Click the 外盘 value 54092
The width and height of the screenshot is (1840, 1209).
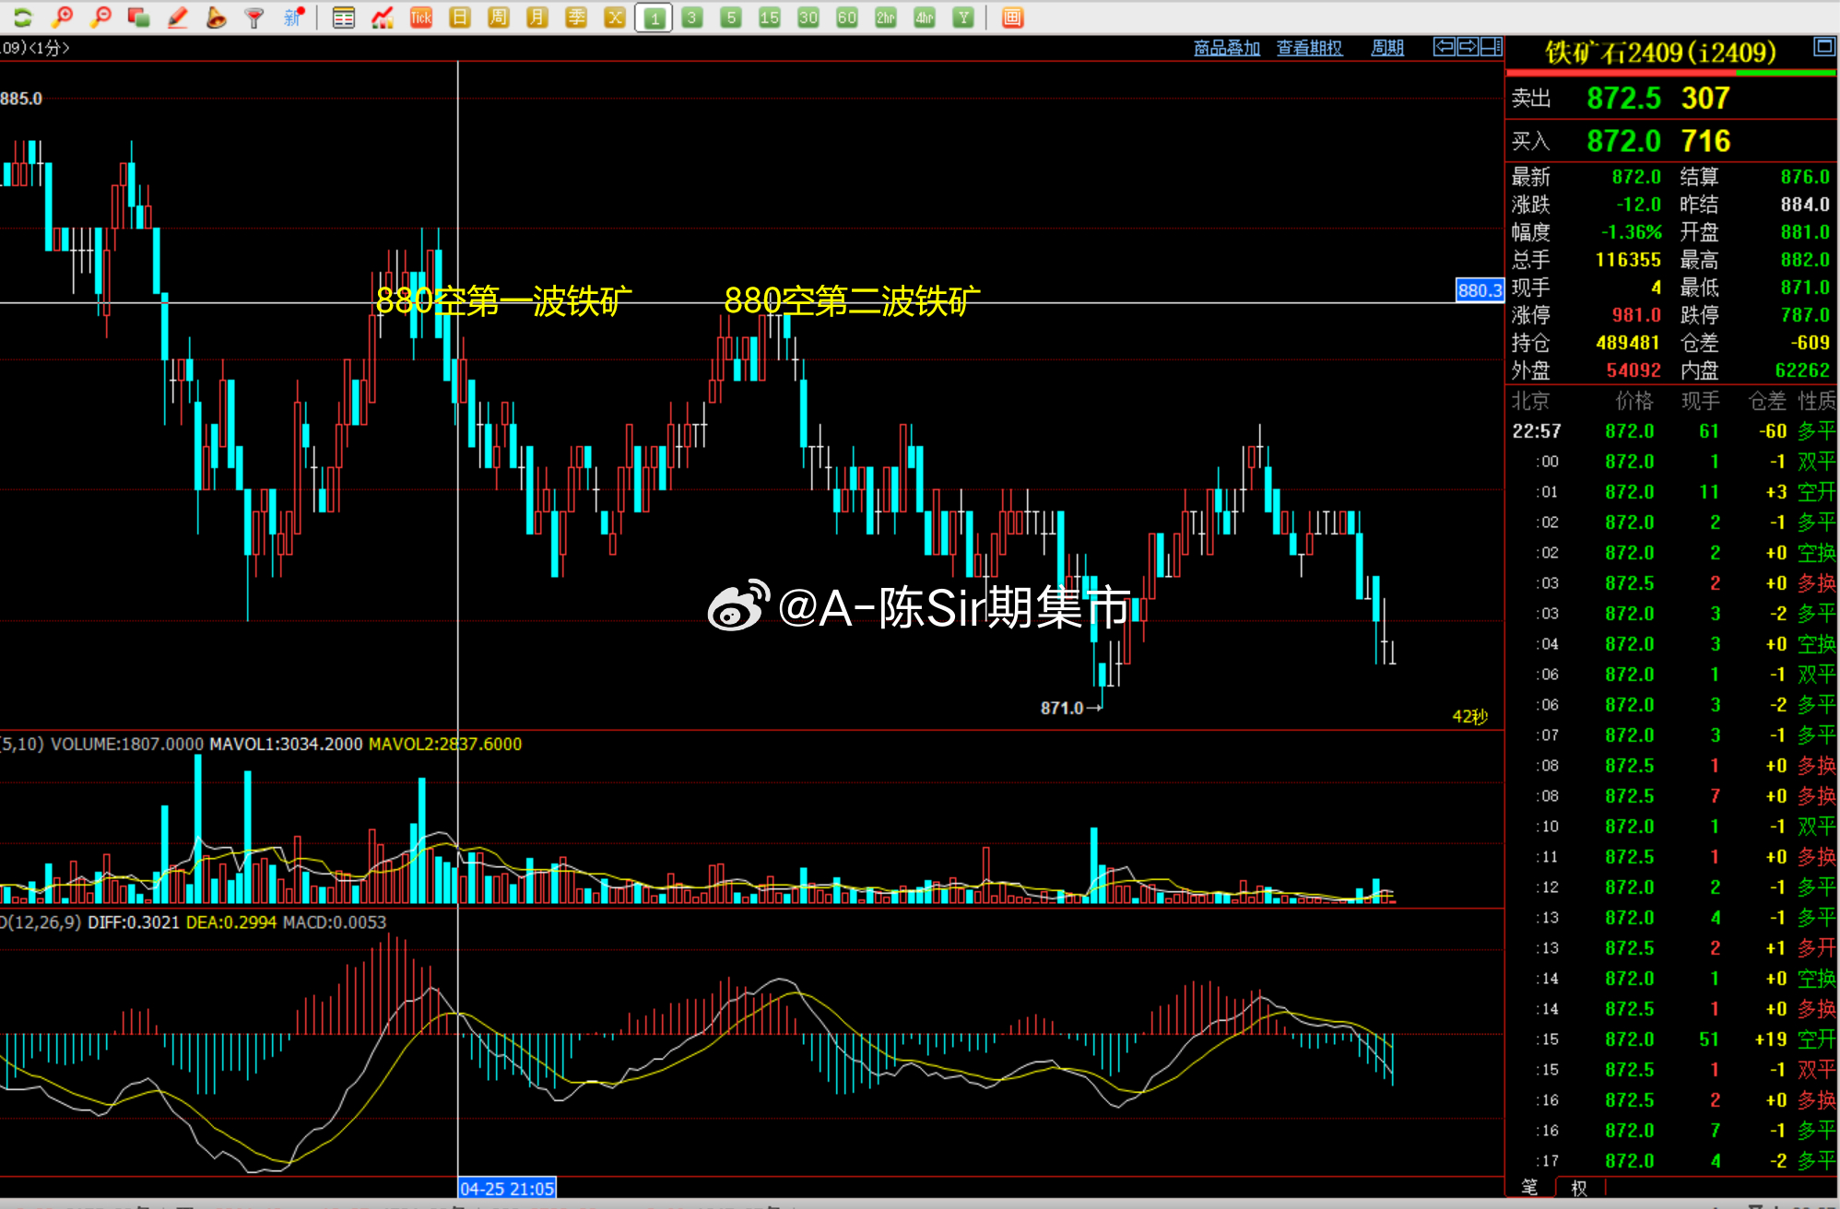(1634, 370)
